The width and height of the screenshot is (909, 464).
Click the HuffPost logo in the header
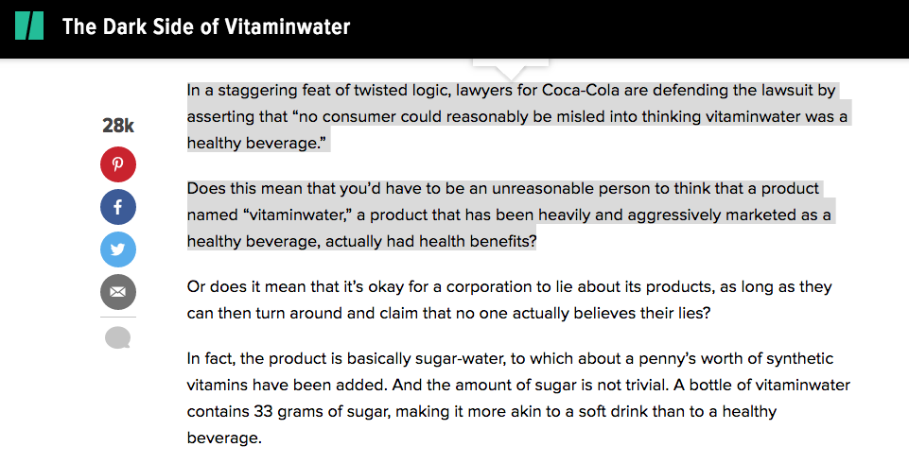click(x=29, y=26)
